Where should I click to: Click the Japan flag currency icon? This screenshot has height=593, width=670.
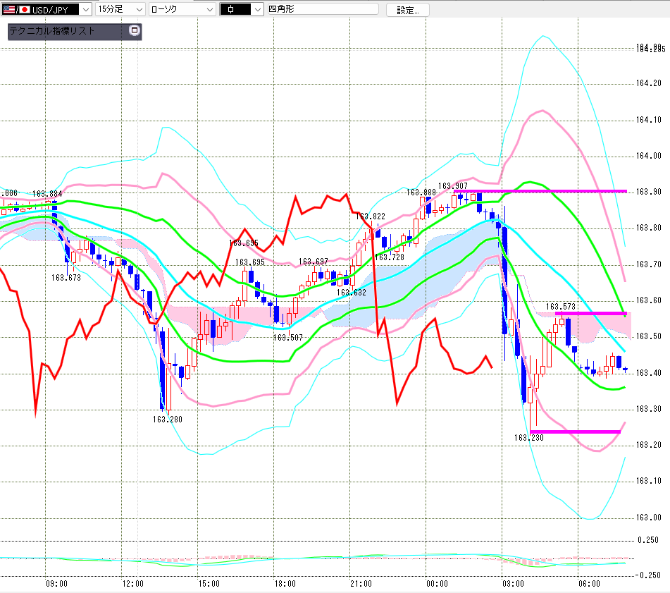(25, 9)
